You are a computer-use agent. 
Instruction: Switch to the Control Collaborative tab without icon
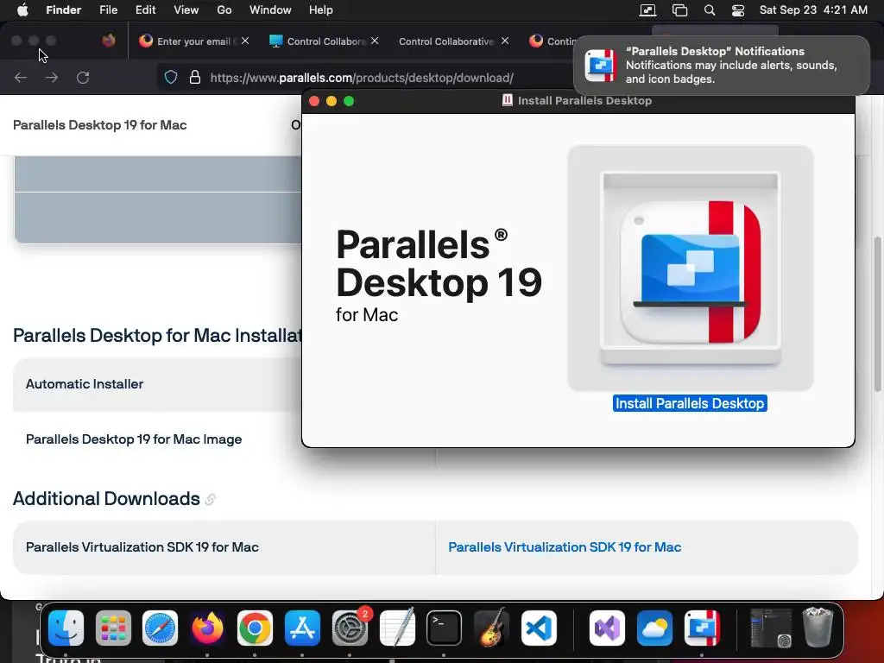pyautogui.click(x=447, y=41)
